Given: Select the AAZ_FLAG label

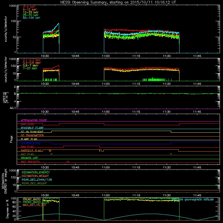Looking at the screenshot, I should pyautogui.click(x=27, y=154).
